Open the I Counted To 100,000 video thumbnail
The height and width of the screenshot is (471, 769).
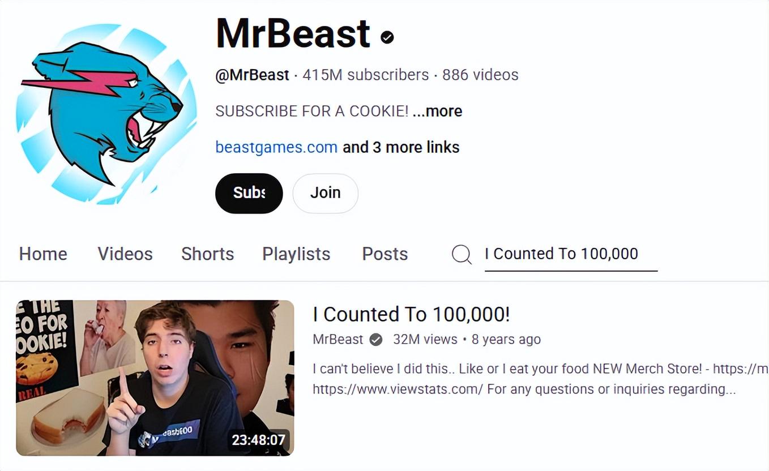[155, 378]
